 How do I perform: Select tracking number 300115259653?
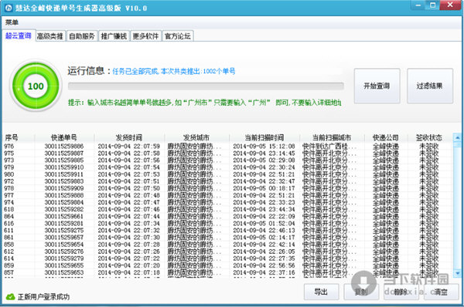(64, 272)
